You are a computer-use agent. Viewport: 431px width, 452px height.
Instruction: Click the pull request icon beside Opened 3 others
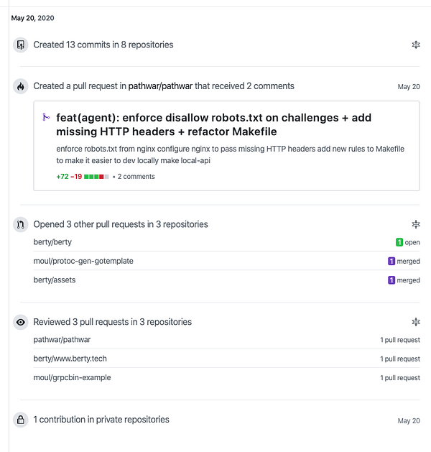coord(21,225)
